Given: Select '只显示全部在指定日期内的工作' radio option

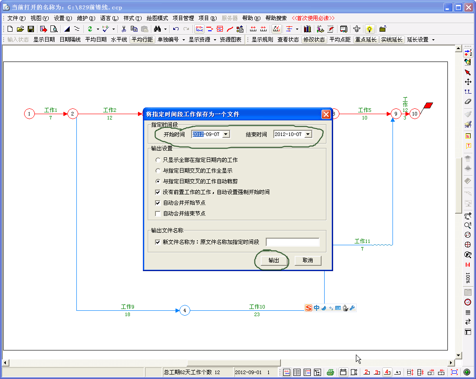Looking at the screenshot, I should [158, 160].
